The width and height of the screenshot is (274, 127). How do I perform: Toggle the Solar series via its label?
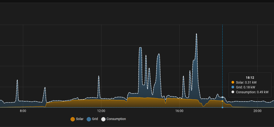tap(80, 119)
